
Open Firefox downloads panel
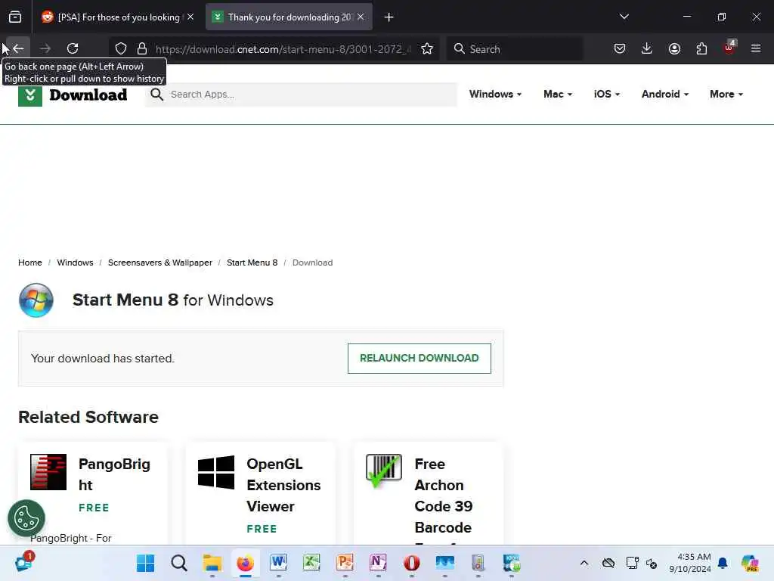647,48
